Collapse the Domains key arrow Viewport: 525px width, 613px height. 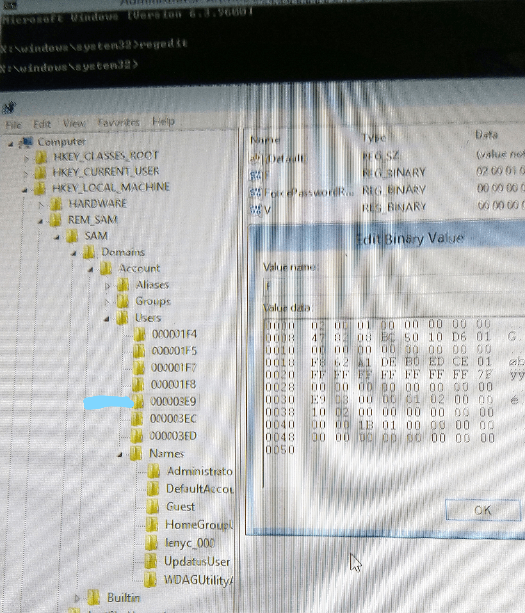[74, 254]
